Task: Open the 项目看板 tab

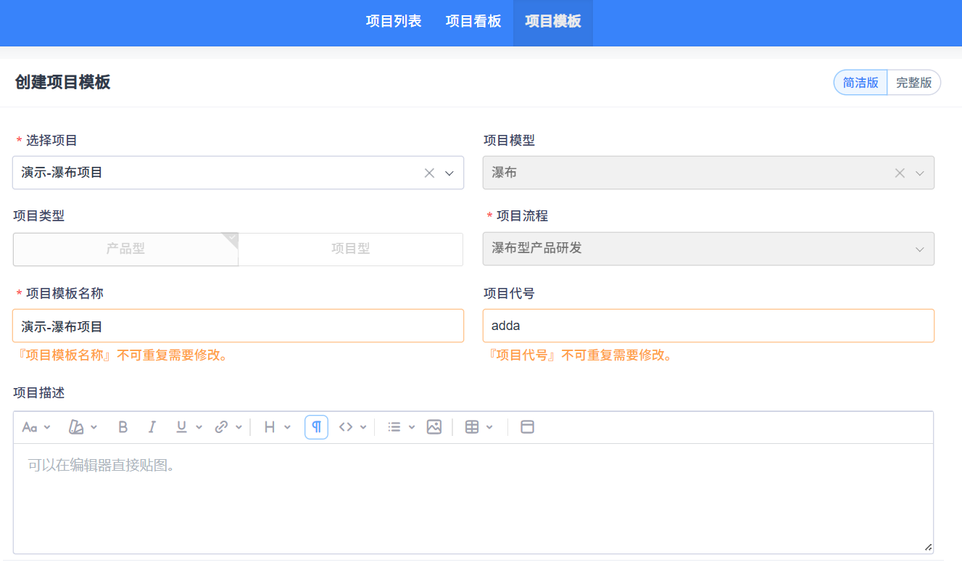Action: point(473,21)
